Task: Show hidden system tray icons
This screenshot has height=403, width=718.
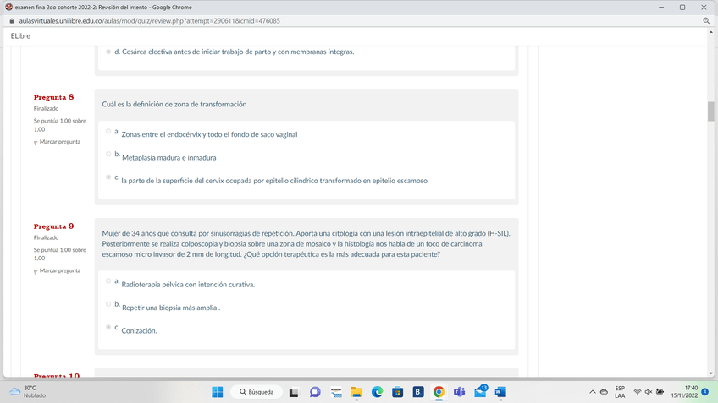Action: (593, 392)
